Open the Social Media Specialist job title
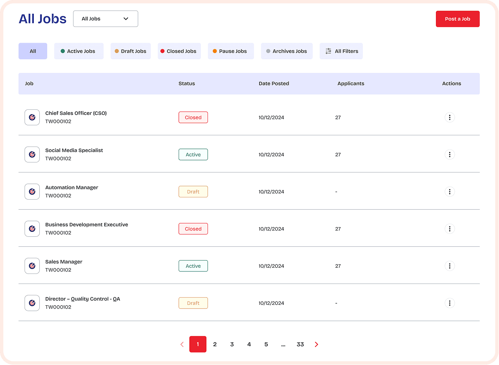 74,150
